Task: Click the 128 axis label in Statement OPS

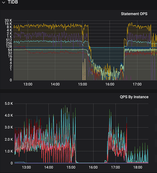Action: [9, 46]
